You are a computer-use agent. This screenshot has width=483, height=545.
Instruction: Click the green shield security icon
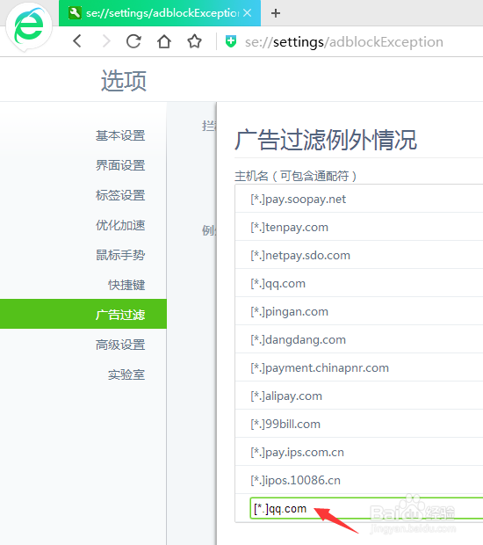tap(231, 41)
